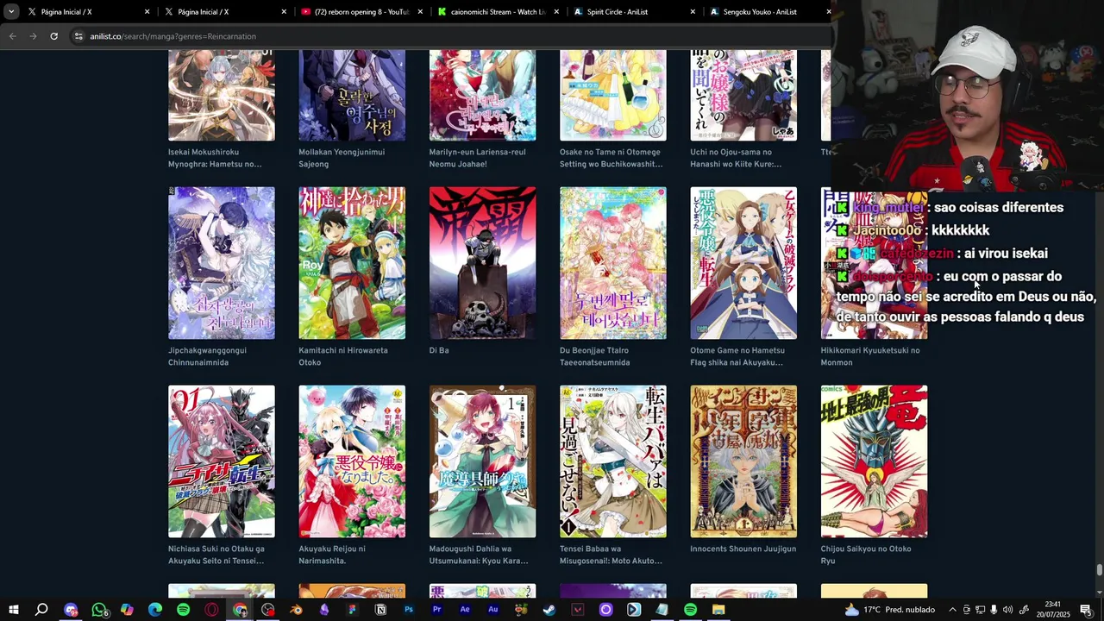The image size is (1104, 621).
Task: Open Mollakan Yeongjunimui Sajeong title link
Action: click(x=342, y=158)
